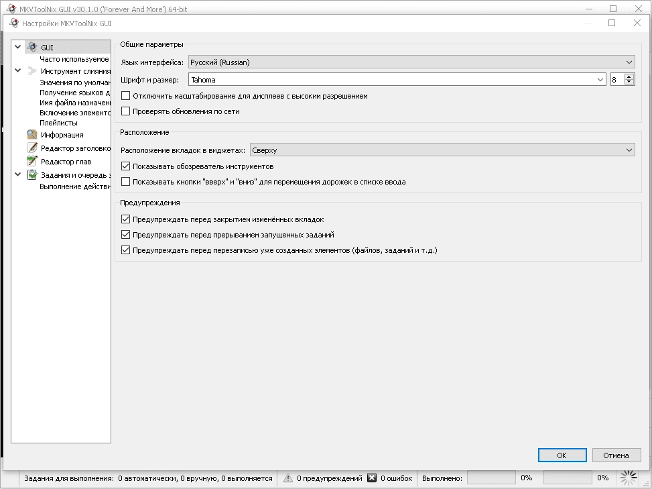Toggle warning before closing modified tabs
Viewport: 652px width, 489px height.
(x=125, y=219)
